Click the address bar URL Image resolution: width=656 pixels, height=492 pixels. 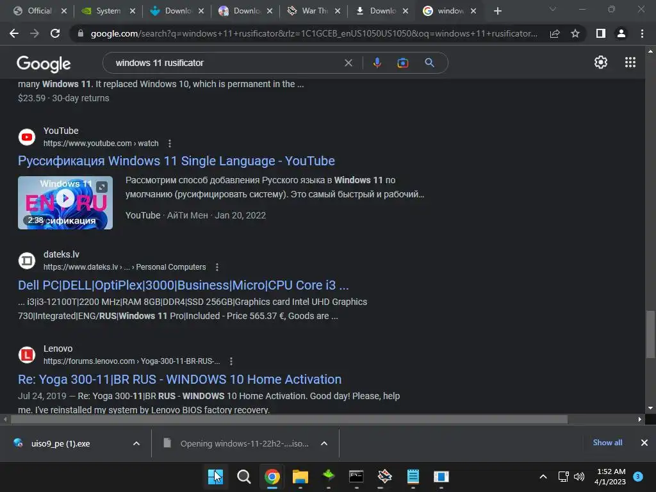[314, 33]
